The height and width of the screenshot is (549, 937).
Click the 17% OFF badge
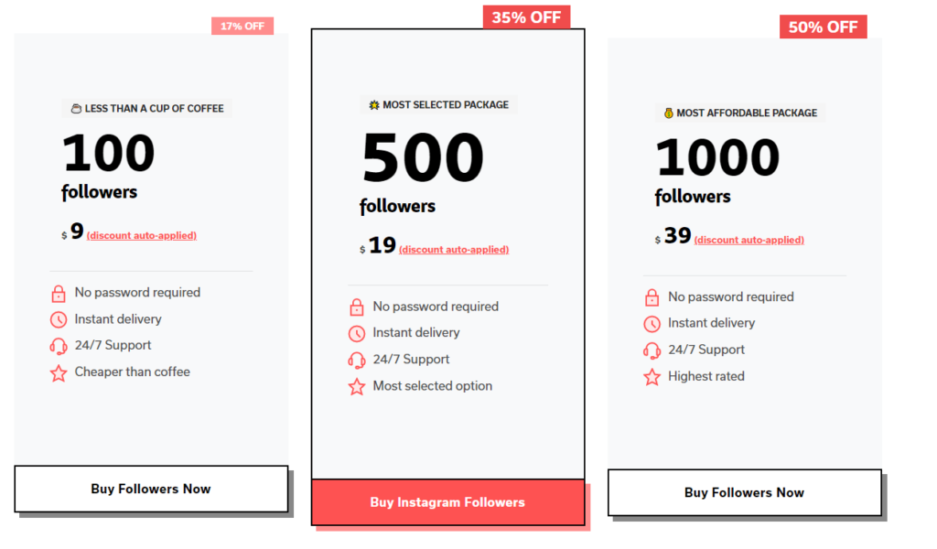tap(242, 27)
